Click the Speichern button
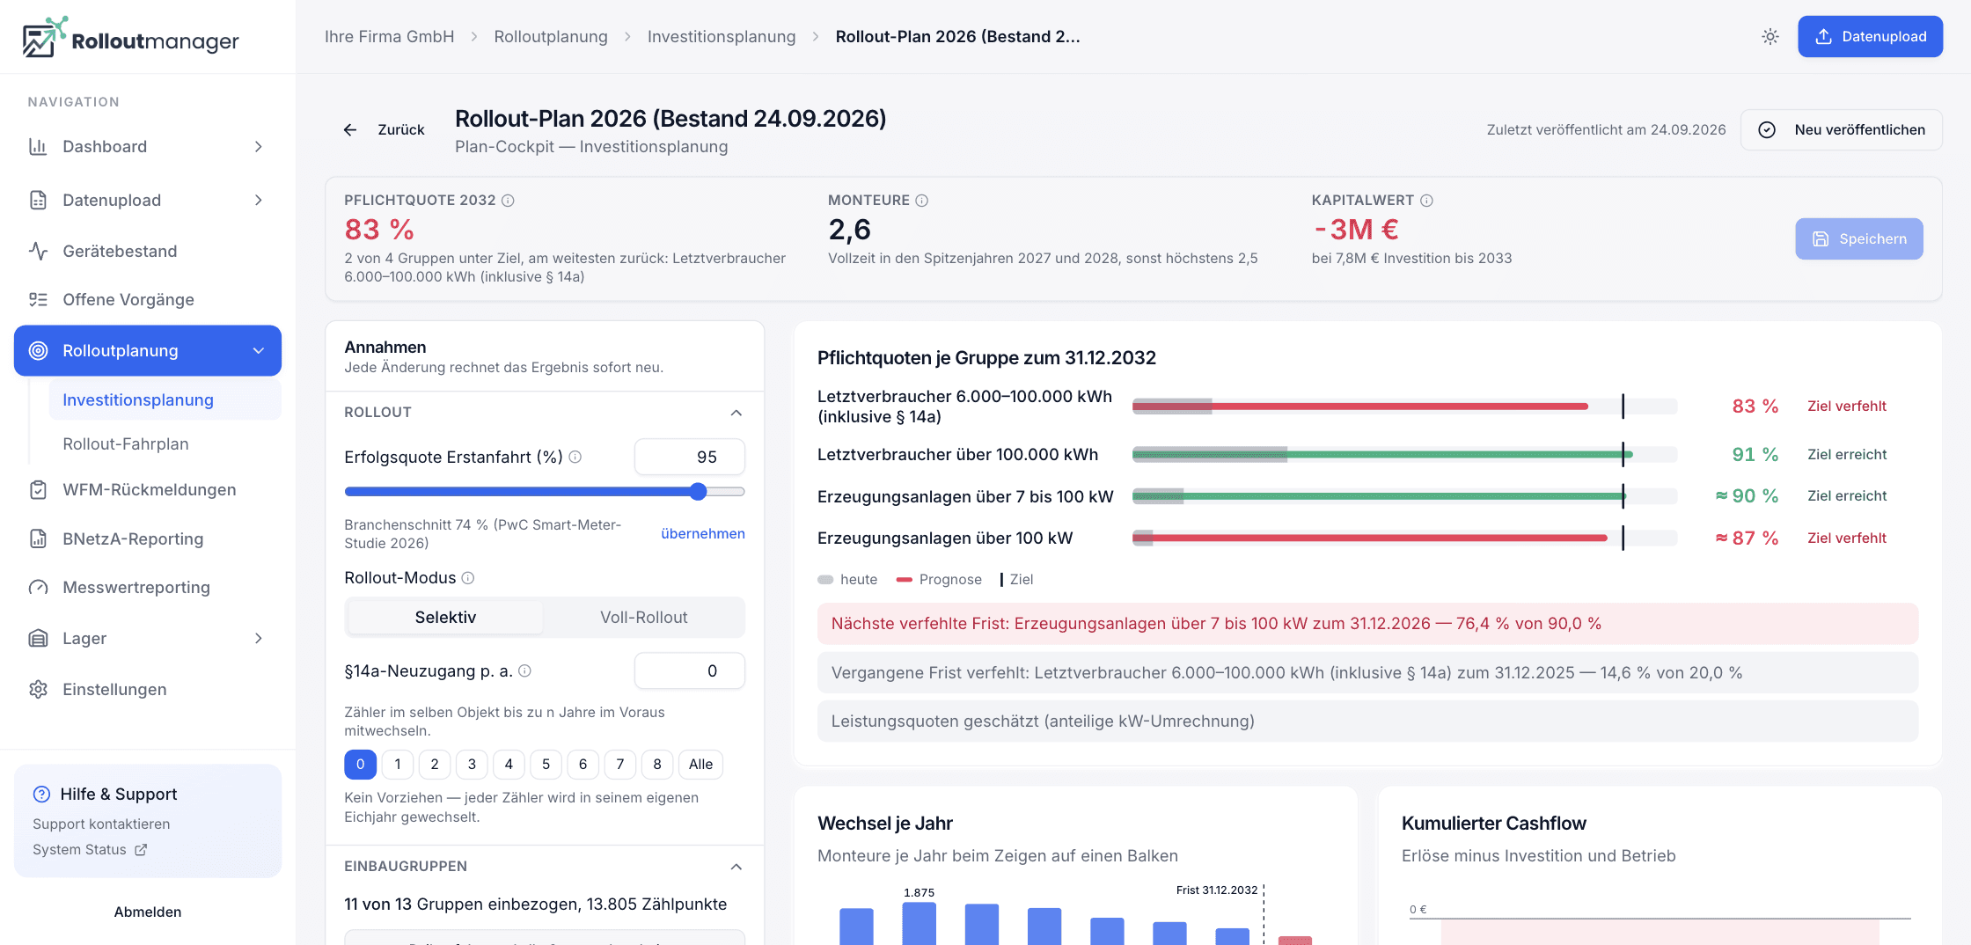This screenshot has height=945, width=1971. point(1859,238)
